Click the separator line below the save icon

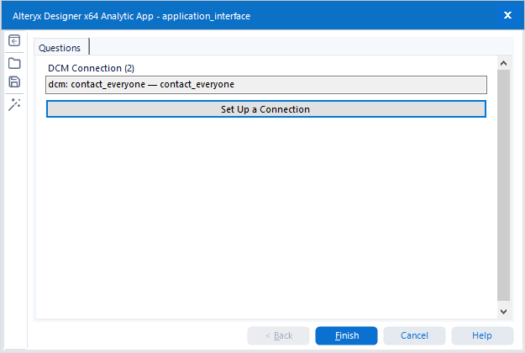click(x=14, y=92)
